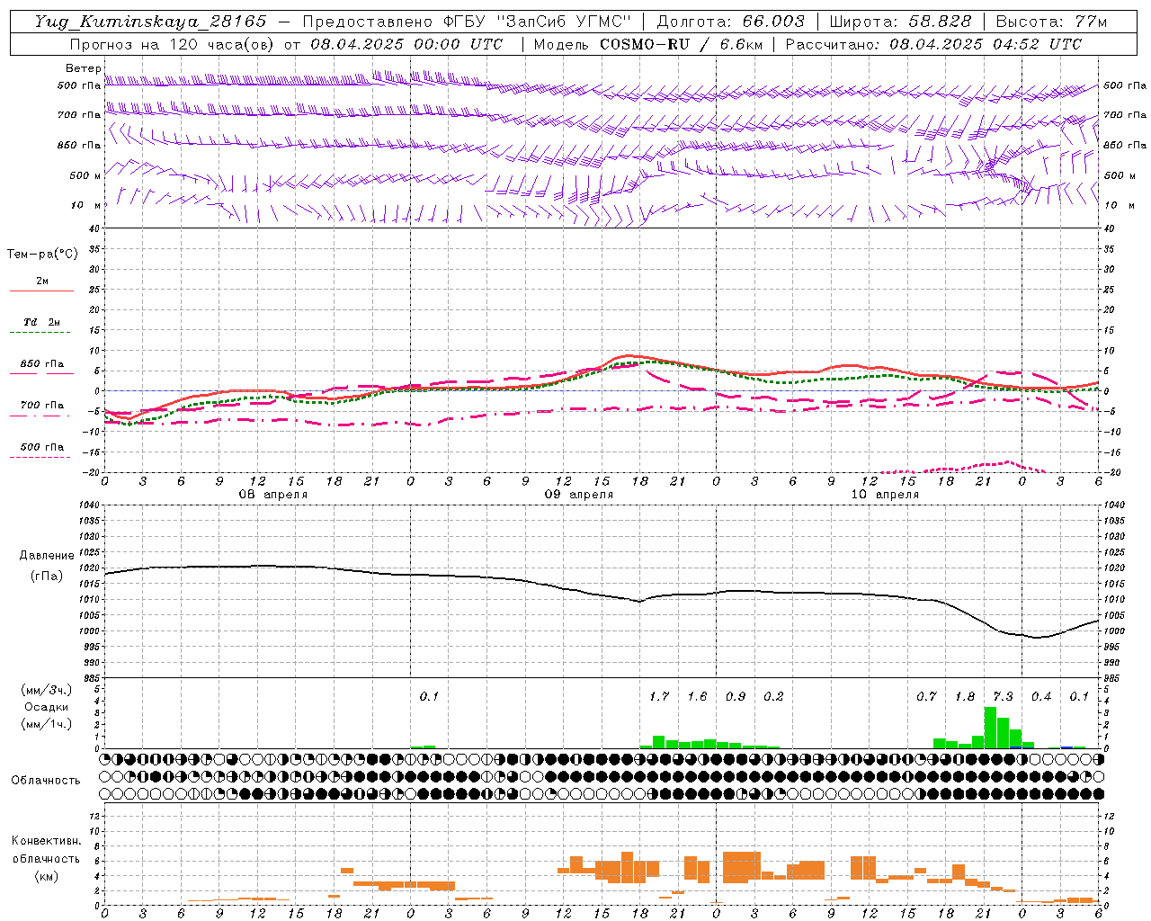Click the "(мм/1ч.)" precipitation unit label
This screenshot has width=1151, height=921.
click(x=47, y=724)
